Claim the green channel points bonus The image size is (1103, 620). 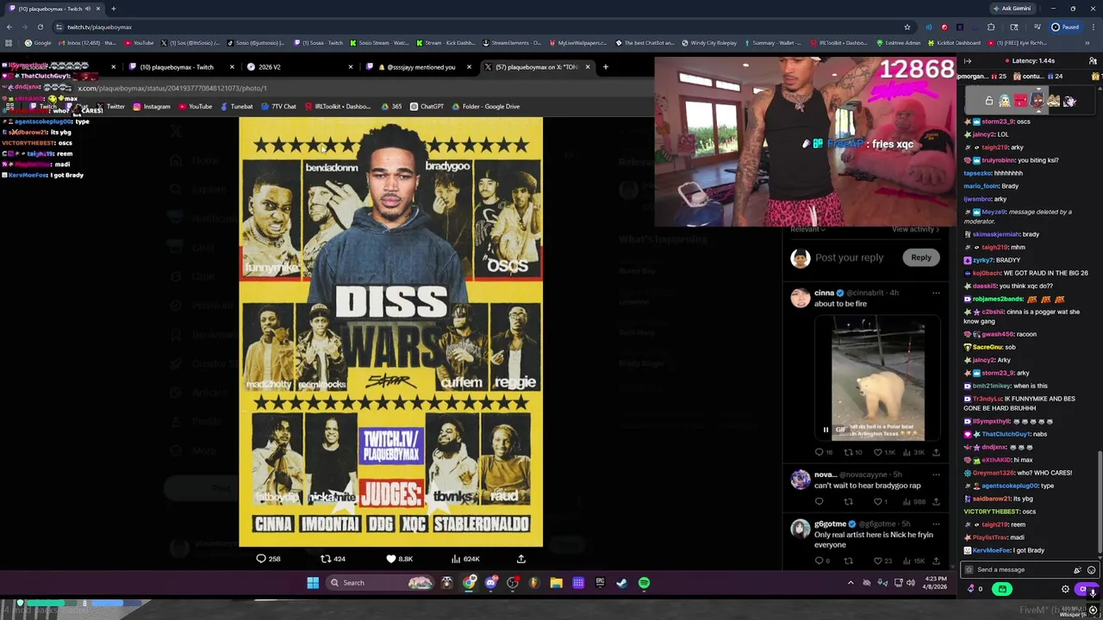tap(1002, 589)
